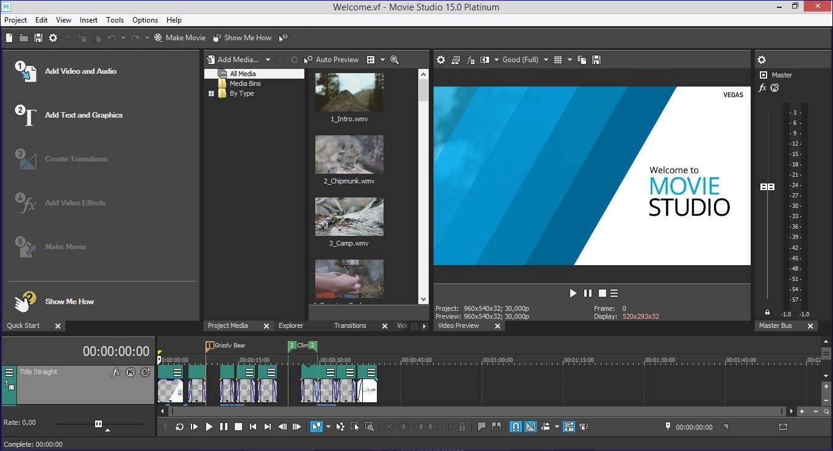This screenshot has width=833, height=451.
Task: Expand the By Type tree node
Action: click(211, 94)
